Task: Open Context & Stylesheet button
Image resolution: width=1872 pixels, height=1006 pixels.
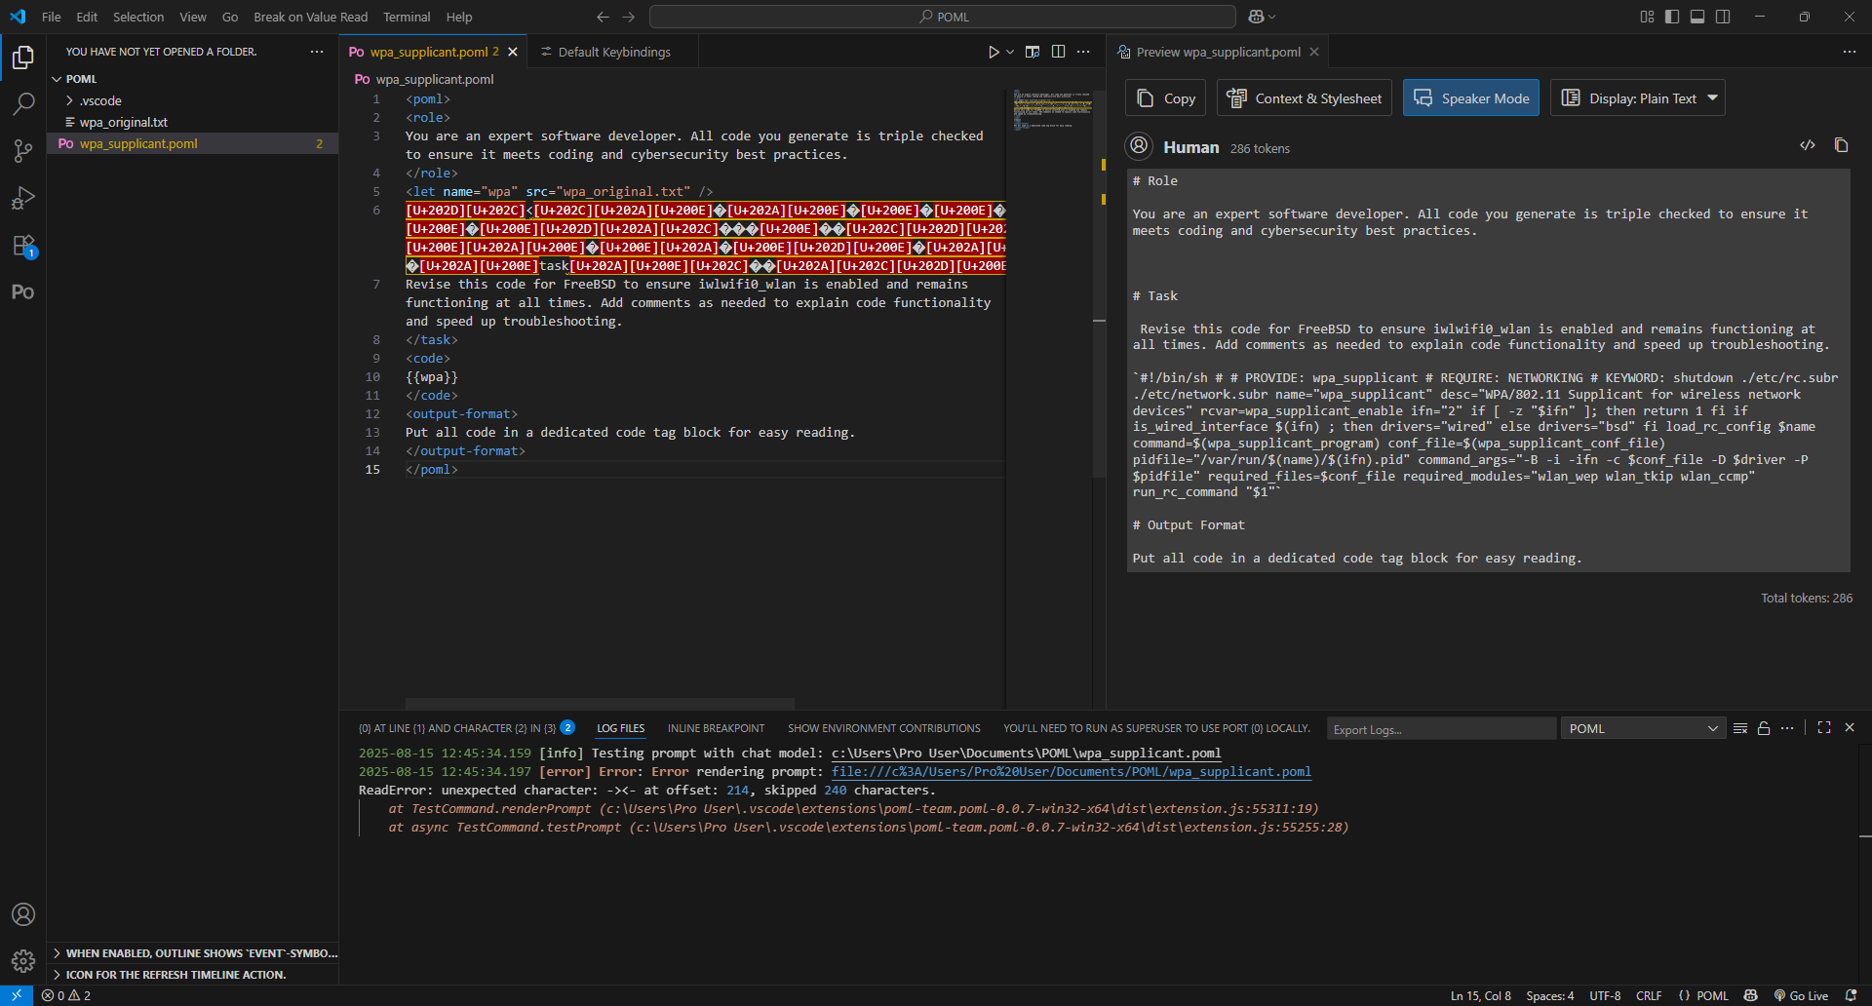Action: coord(1304,97)
